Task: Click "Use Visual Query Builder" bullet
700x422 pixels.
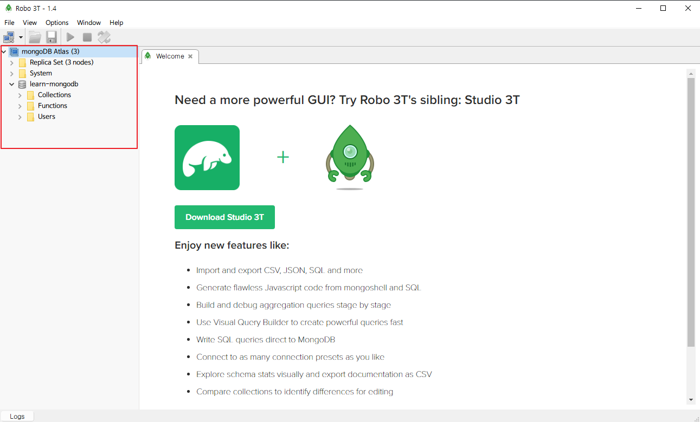Action: pyautogui.click(x=300, y=322)
